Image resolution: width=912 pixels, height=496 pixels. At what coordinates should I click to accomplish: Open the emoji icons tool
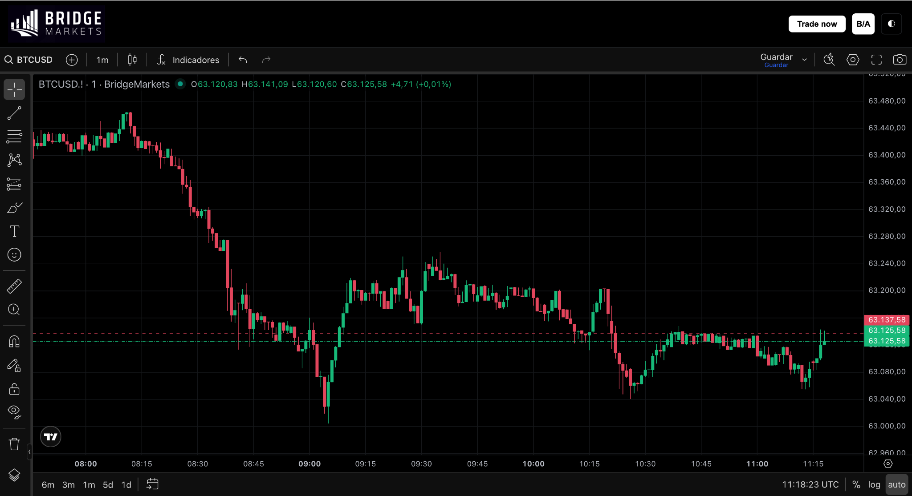(14, 254)
